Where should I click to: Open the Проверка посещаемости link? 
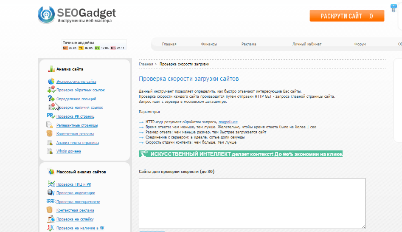pyautogui.click(x=78, y=202)
